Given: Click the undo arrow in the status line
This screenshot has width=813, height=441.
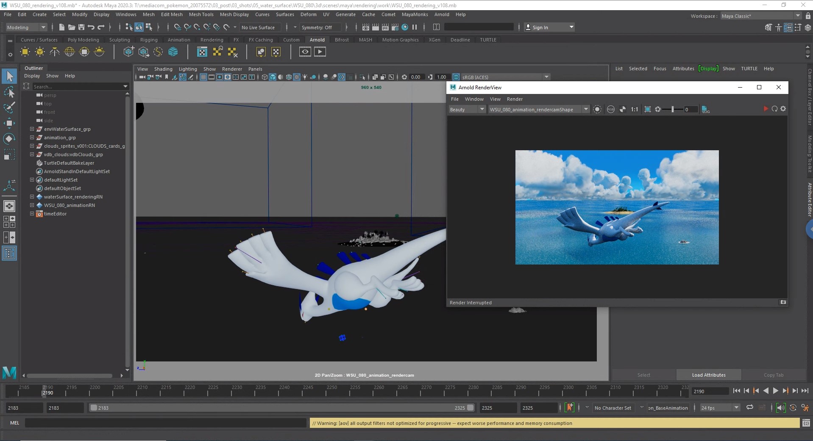Looking at the screenshot, I should pos(91,27).
